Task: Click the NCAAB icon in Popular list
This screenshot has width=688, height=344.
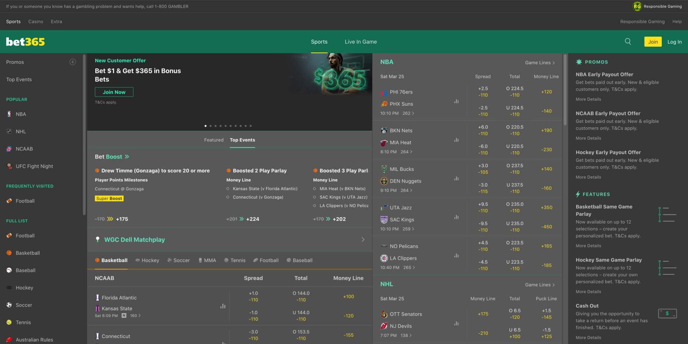Action: tap(9, 149)
